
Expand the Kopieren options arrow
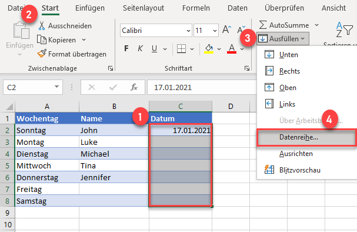coord(84,40)
